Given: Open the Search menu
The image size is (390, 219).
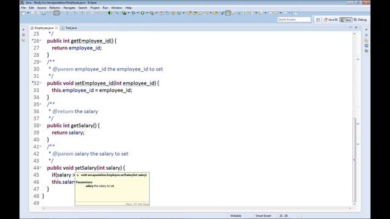Looking at the screenshot, I should [83, 8].
